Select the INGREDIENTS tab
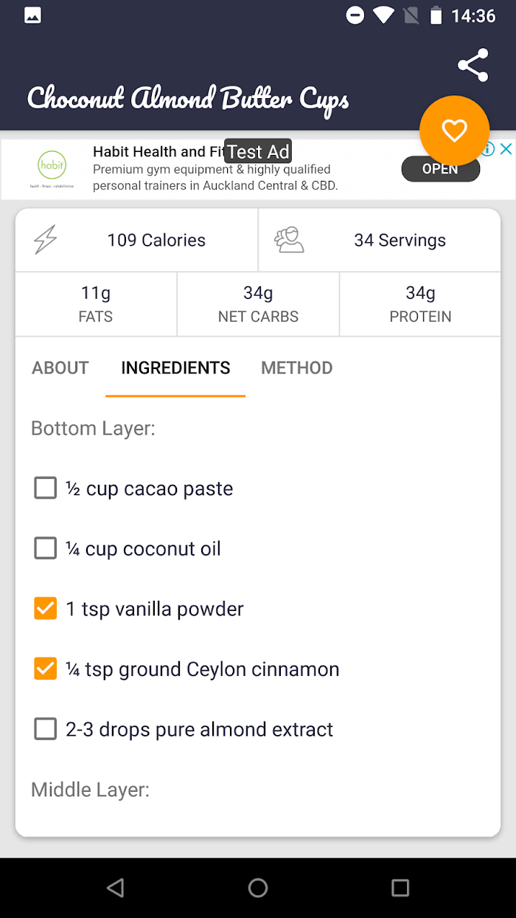This screenshot has width=516, height=918. [175, 367]
